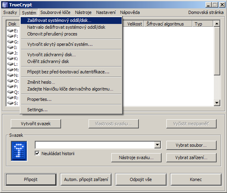The width and height of the screenshot is (227, 193).
Task: Select drive P: icon in disk list
Action: [10, 87]
